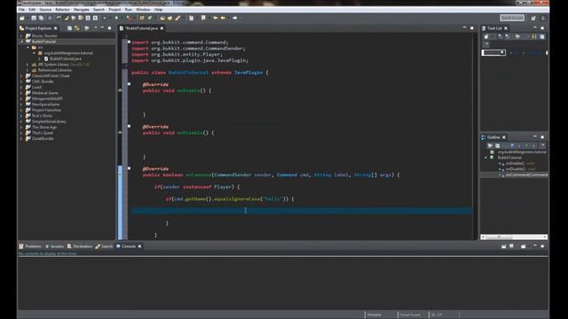This screenshot has width=568, height=319.
Task: Expand the Medieval Game project
Action: (21, 93)
